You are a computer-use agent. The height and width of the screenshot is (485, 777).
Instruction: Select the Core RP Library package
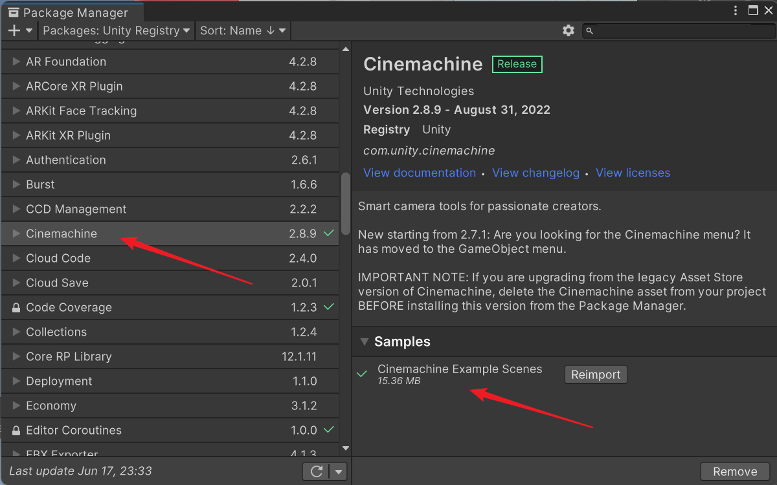[170, 356]
